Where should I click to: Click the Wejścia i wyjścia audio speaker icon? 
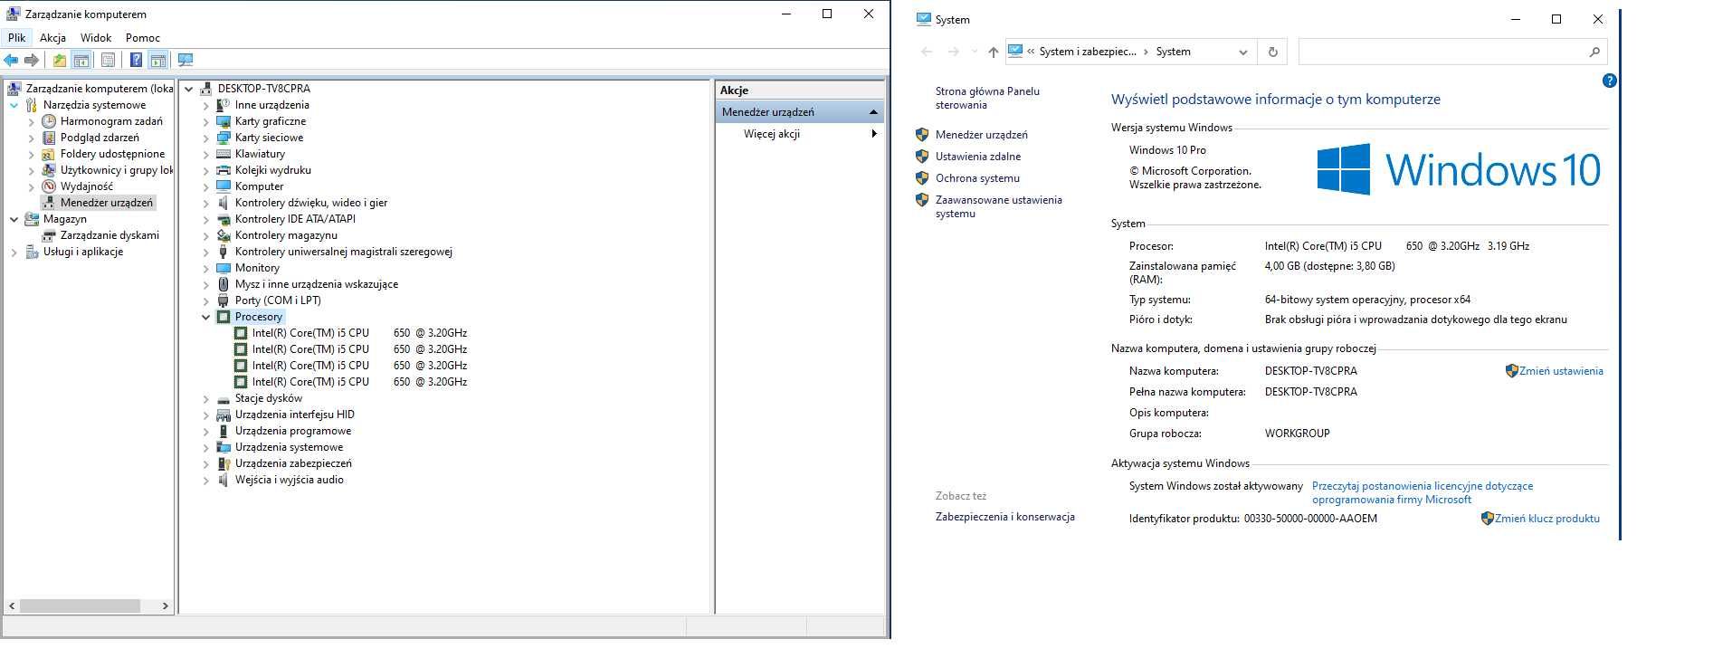pyautogui.click(x=224, y=480)
